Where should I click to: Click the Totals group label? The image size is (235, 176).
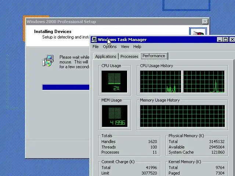coord(107,136)
